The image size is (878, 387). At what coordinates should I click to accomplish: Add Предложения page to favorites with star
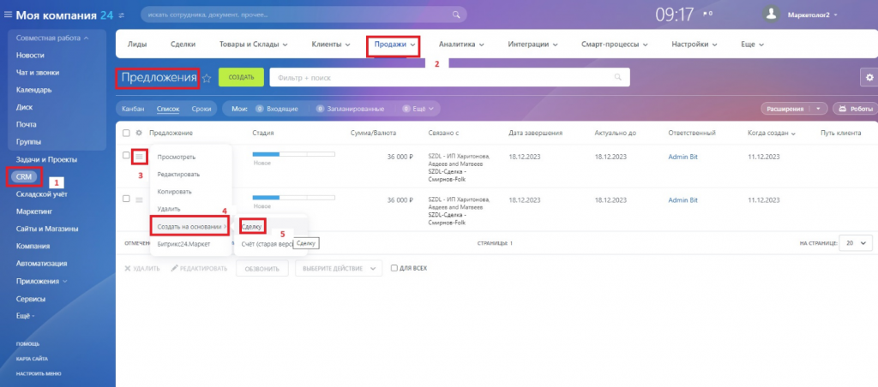tap(207, 78)
